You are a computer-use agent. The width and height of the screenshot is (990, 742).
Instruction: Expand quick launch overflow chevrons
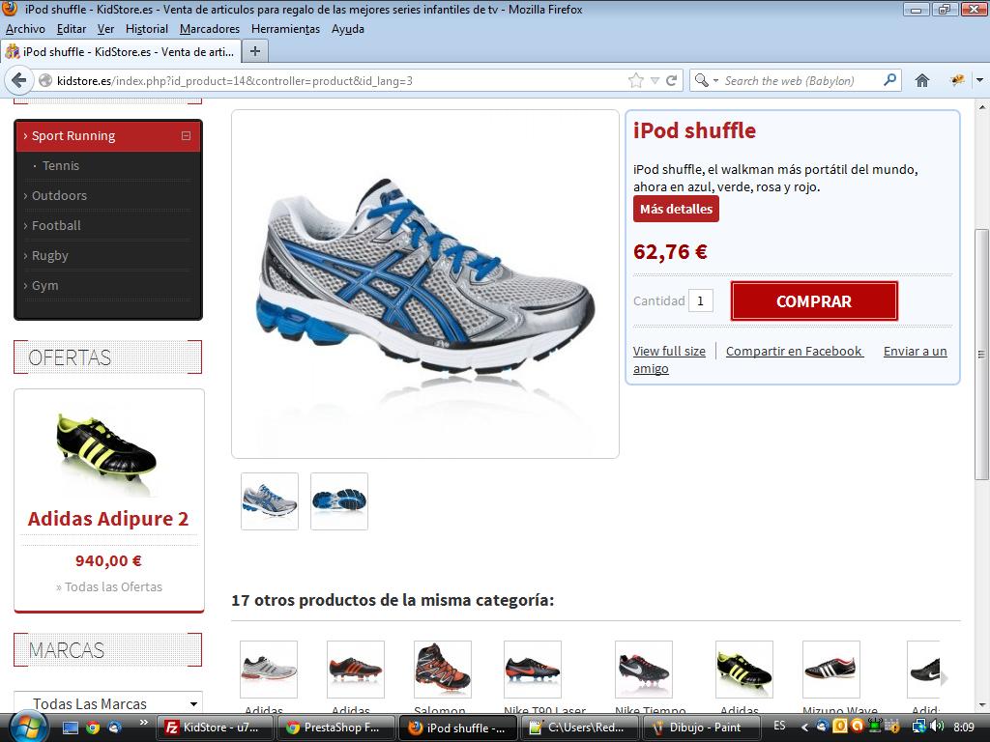click(143, 722)
